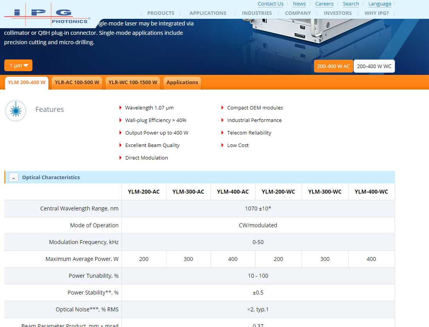The width and height of the screenshot is (429, 327).
Task: Switch to the YLR-AC 100-500 W tab
Action: [x=77, y=83]
